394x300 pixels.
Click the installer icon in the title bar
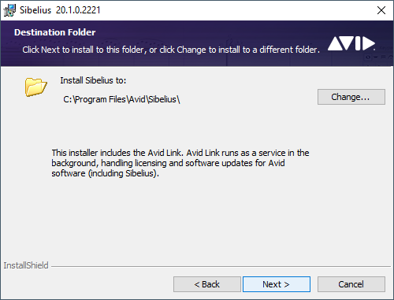(x=9, y=10)
